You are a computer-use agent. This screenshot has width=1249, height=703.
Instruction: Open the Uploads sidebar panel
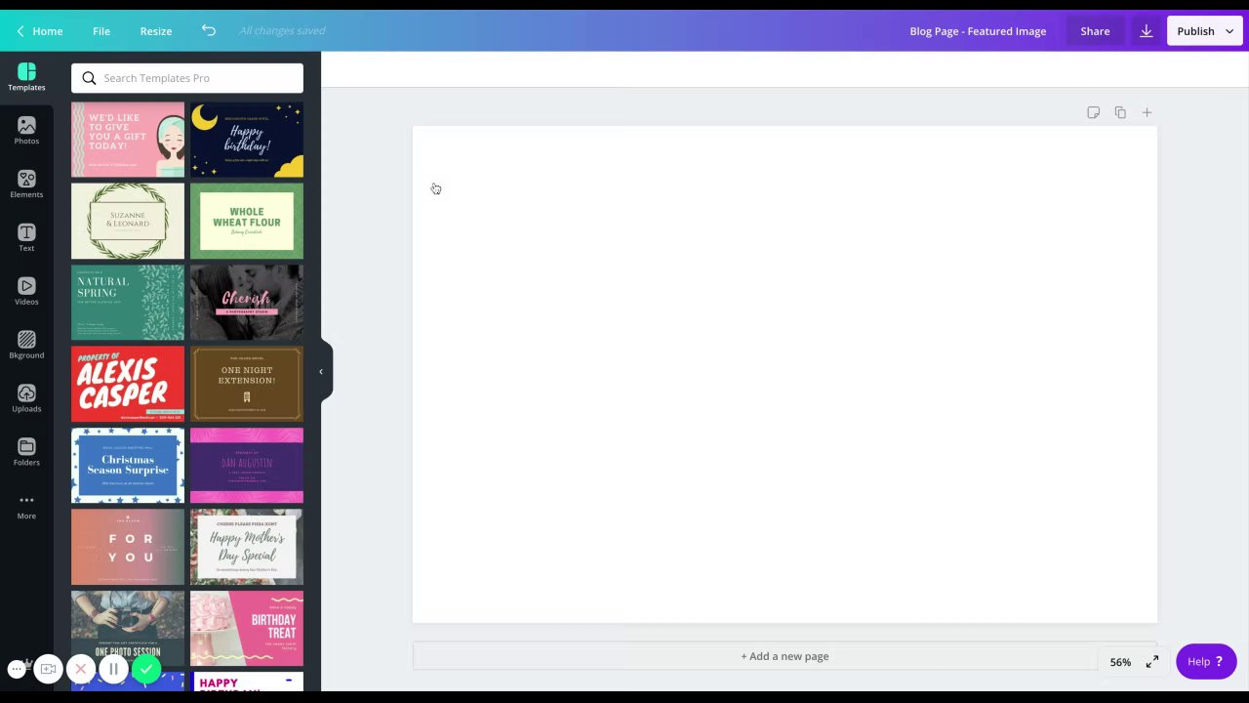(26, 399)
